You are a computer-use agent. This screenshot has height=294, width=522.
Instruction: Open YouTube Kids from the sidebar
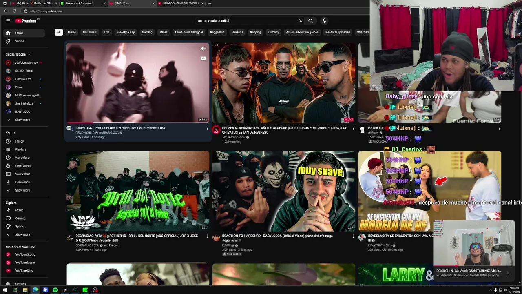(x=24, y=271)
